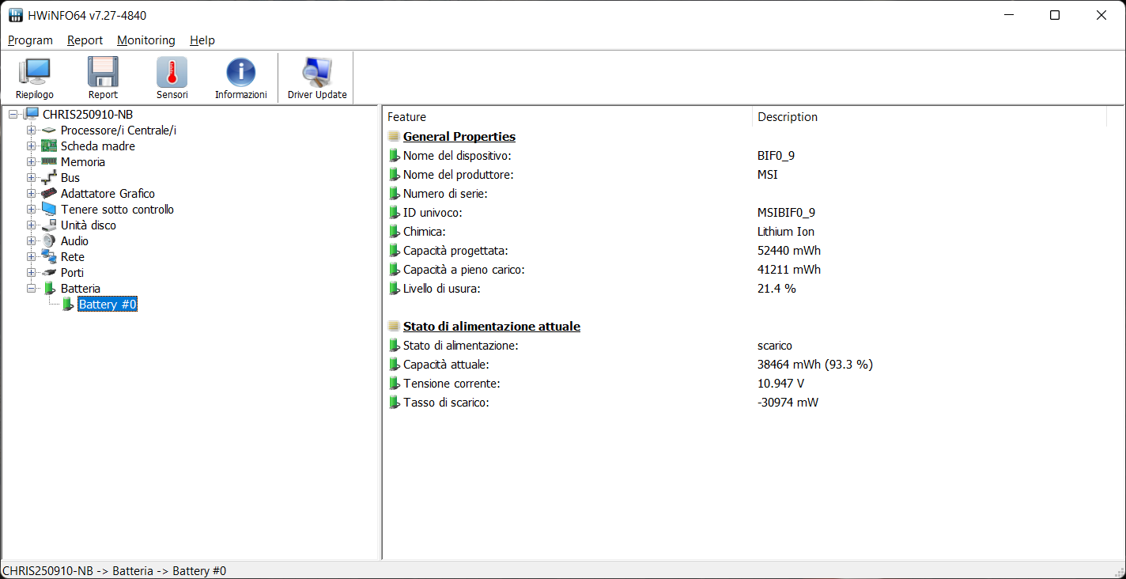The image size is (1126, 579).
Task: Click the CHRIS250910-NB computer icon
Action: click(31, 115)
